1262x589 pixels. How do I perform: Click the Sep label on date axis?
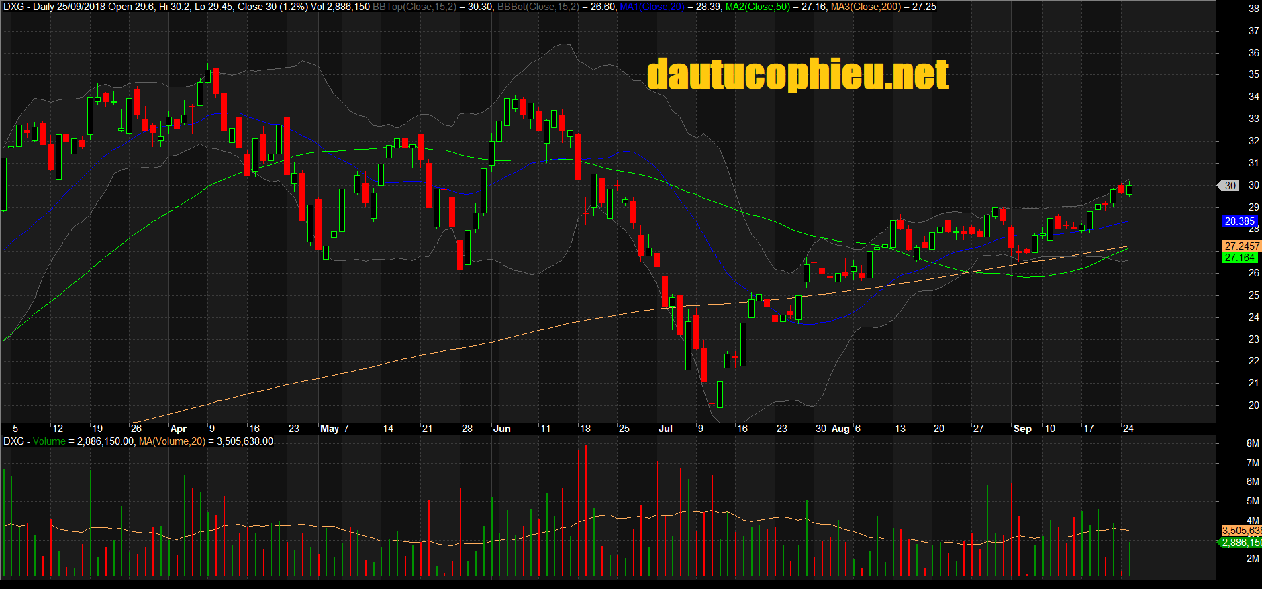click(x=1022, y=429)
